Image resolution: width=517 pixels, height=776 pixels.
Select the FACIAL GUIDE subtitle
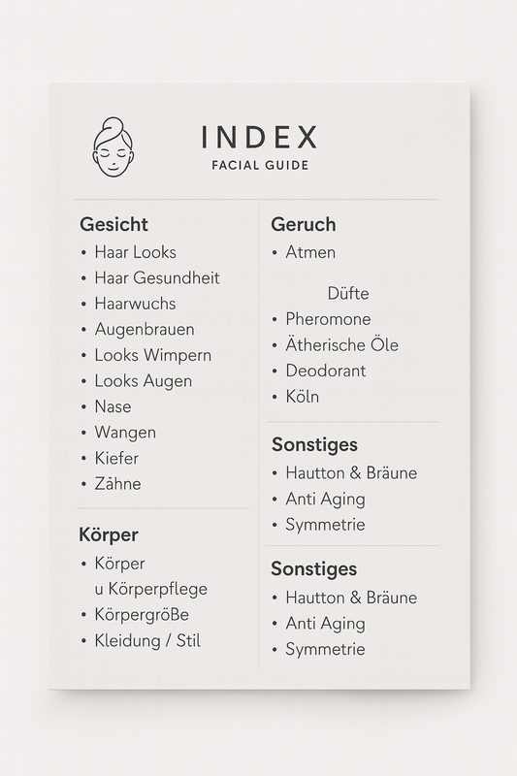pyautogui.click(x=260, y=165)
